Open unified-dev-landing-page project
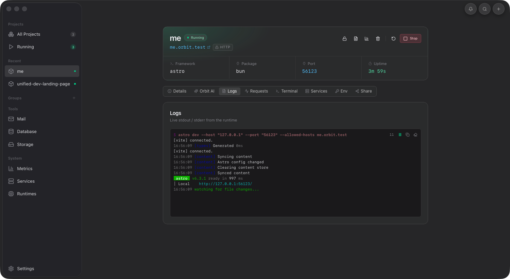The height and width of the screenshot is (279, 510). click(x=42, y=84)
